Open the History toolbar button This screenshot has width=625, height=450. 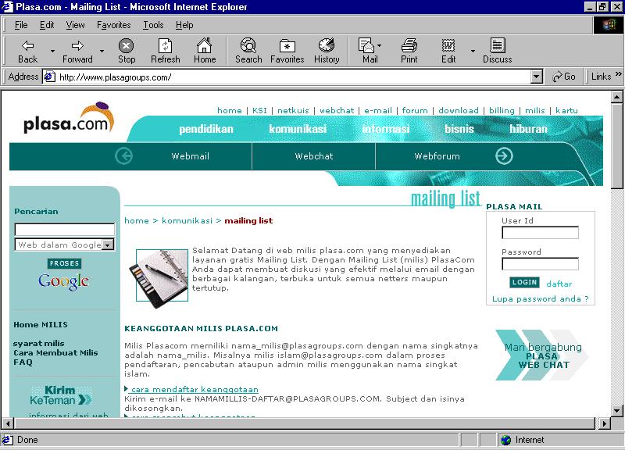click(x=327, y=51)
